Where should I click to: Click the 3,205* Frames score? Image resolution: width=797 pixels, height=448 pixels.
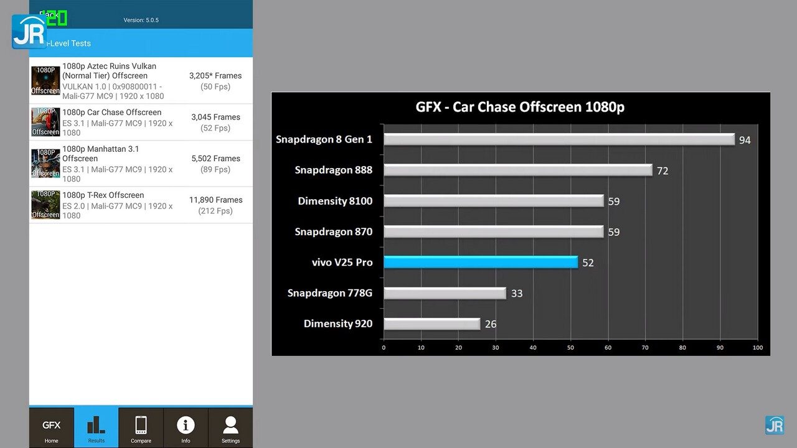tap(215, 76)
